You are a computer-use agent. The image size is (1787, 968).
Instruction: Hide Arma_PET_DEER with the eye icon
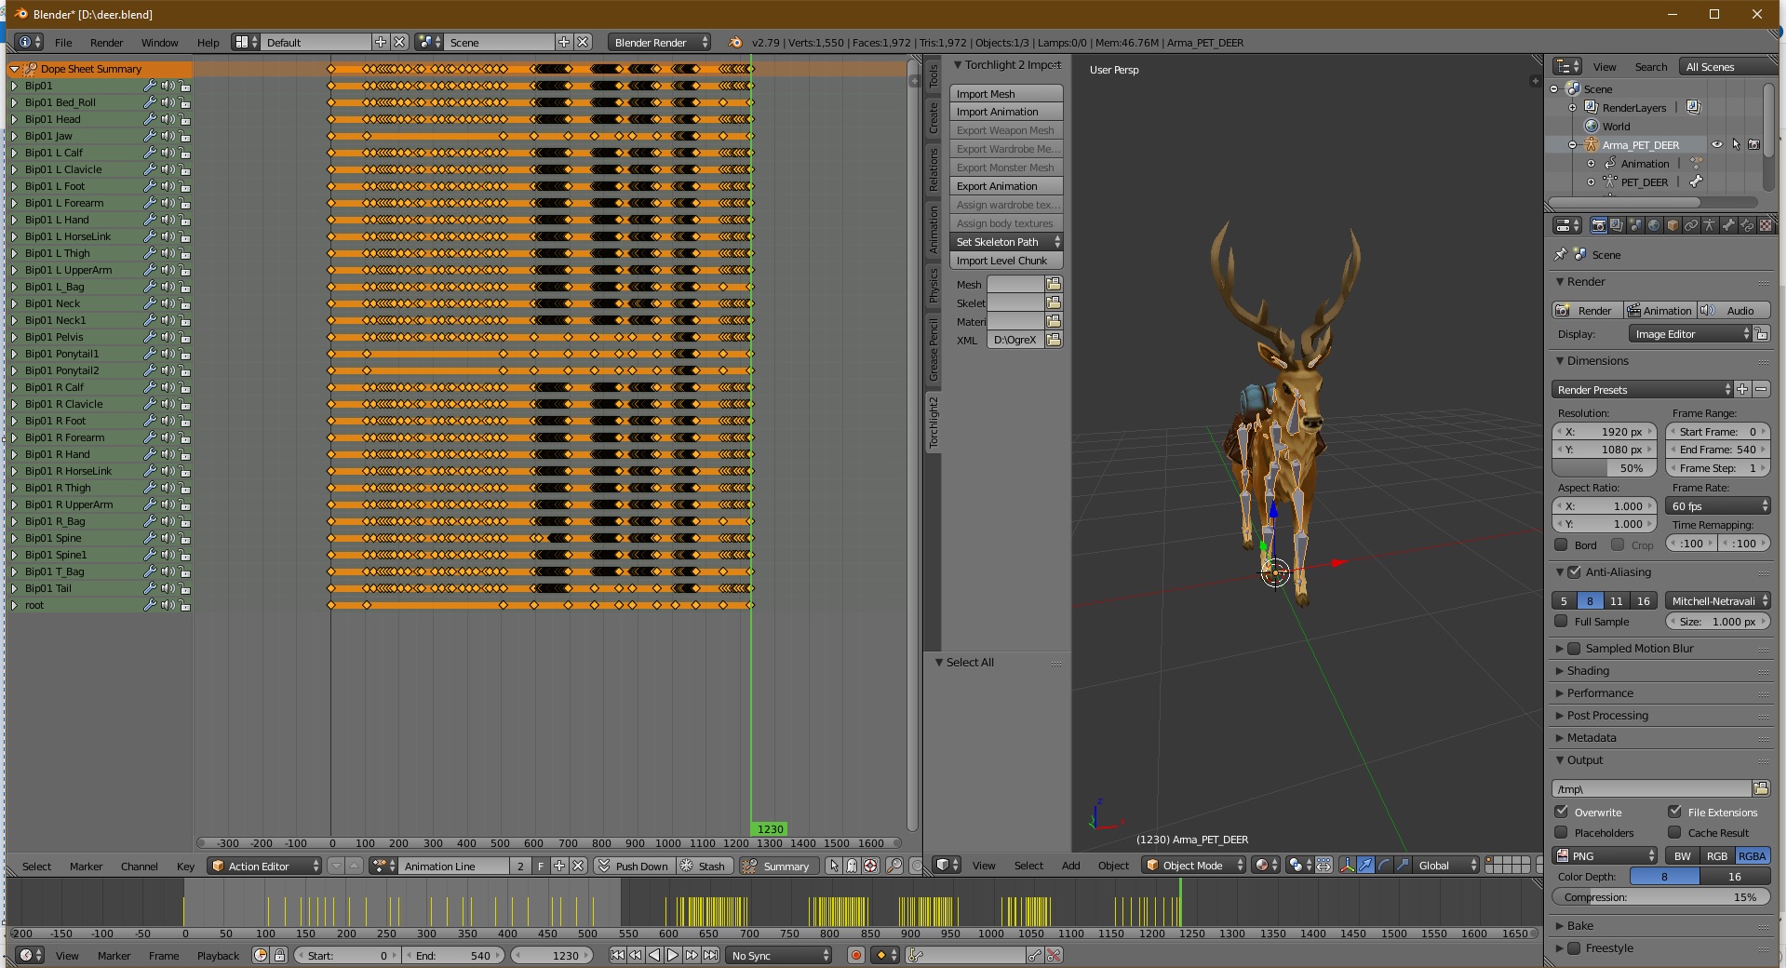(1717, 145)
